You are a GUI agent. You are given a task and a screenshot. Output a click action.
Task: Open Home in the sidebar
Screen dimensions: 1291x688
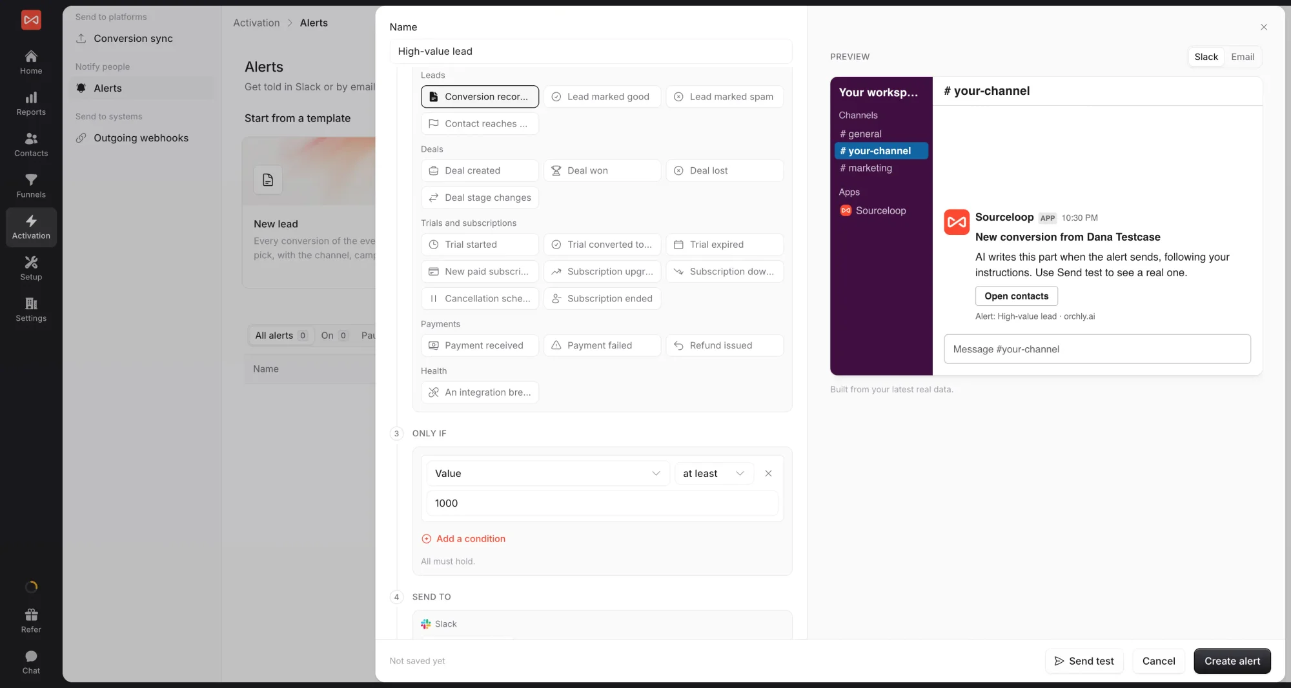point(31,62)
